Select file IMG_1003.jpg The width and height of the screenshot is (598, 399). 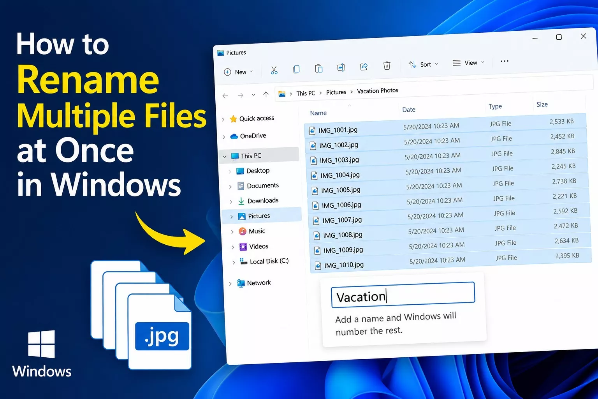click(x=447, y=155)
